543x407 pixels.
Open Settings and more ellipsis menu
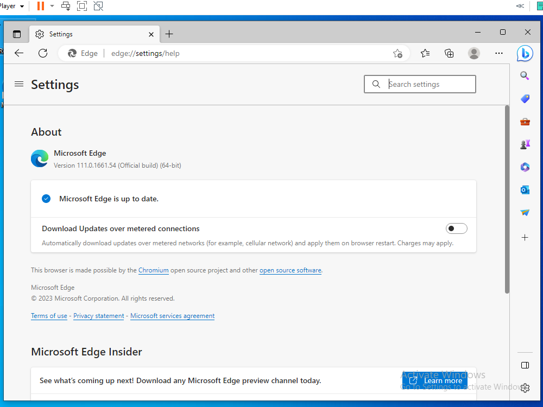498,53
